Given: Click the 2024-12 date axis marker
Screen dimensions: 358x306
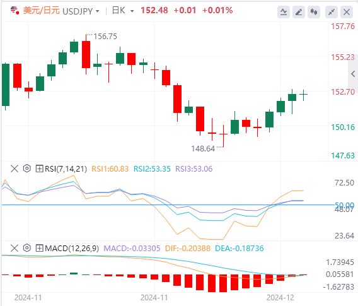Looking at the screenshot, I should pyautogui.click(x=280, y=298).
